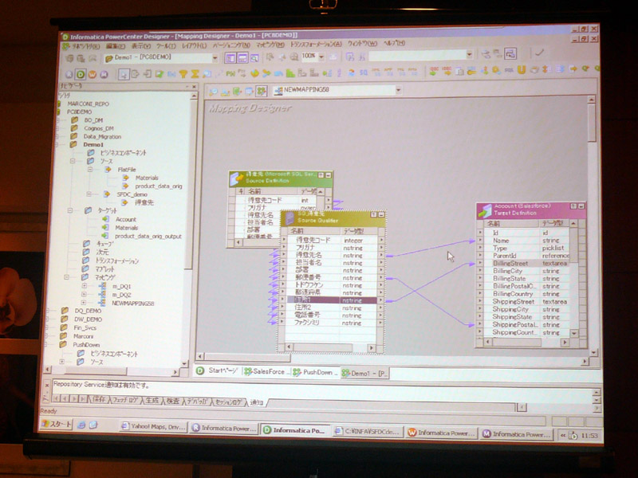Select the Sigma Aggregator transformation icon
This screenshot has width=638, height=478.
[195, 73]
